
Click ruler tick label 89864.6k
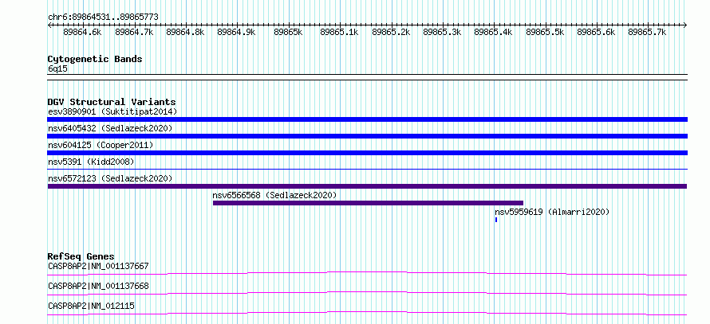[x=82, y=33]
